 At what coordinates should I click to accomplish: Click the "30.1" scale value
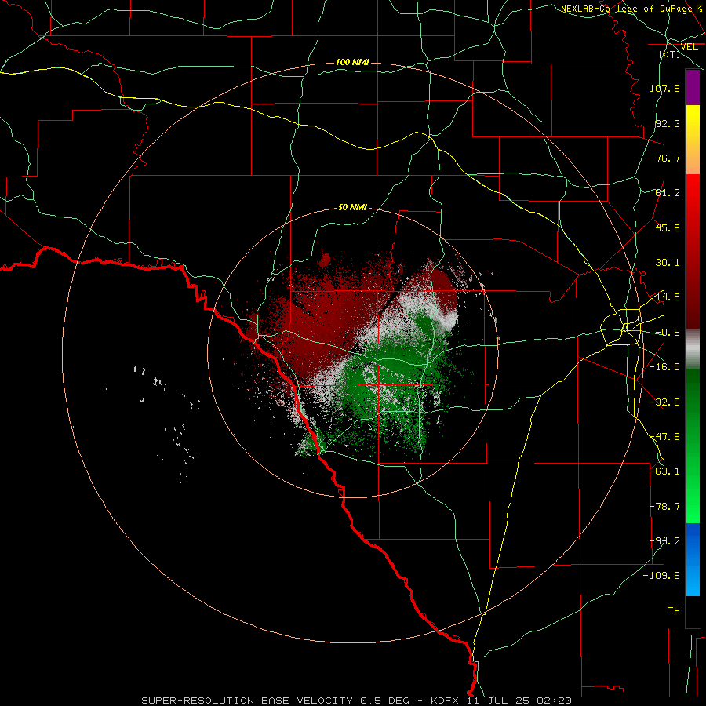(668, 263)
